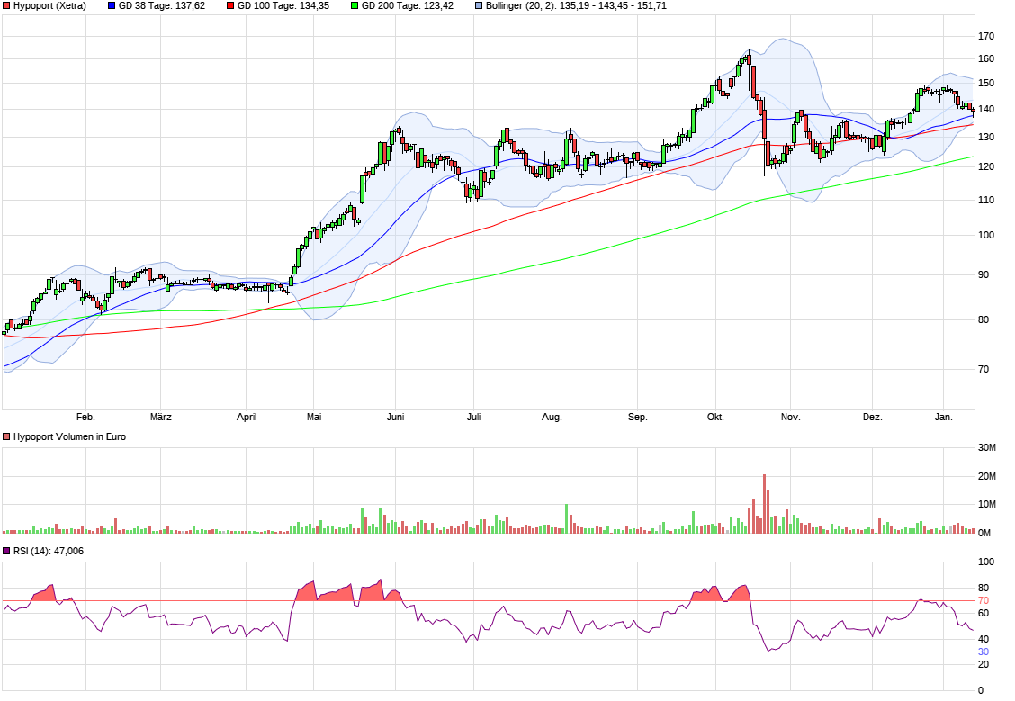Click the 70 price axis label
The image size is (1015, 701).
984,369
